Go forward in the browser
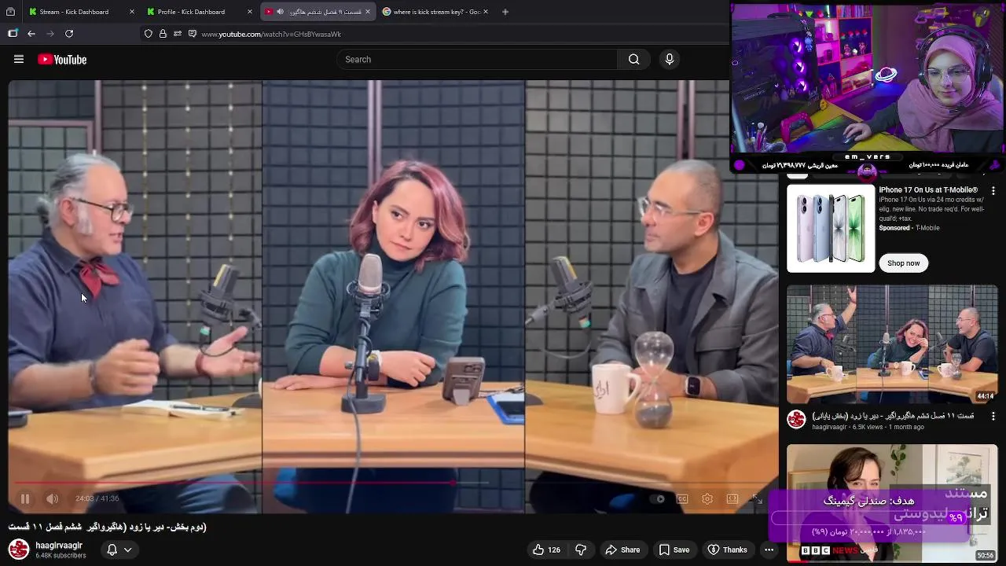The image size is (1006, 566). [50, 34]
